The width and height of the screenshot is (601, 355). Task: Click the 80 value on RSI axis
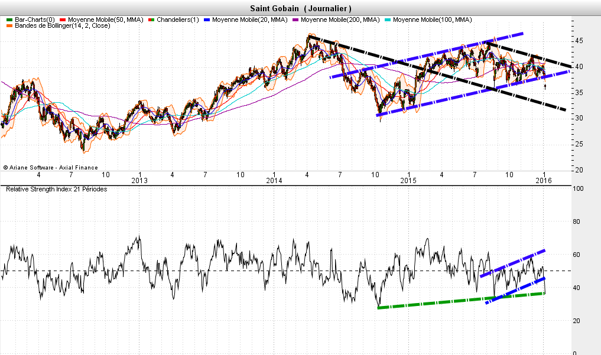click(x=576, y=222)
